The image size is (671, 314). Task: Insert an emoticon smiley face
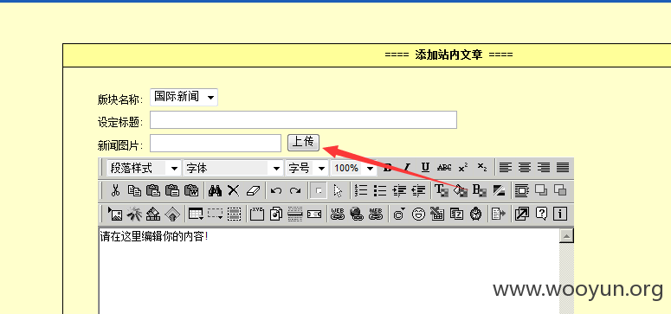pos(418,214)
